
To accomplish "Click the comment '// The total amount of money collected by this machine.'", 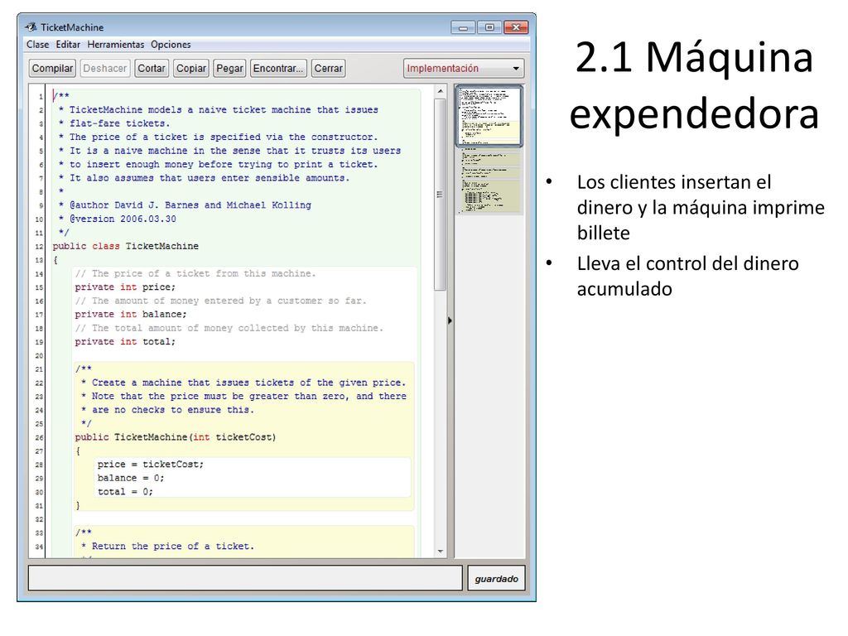I will [x=229, y=328].
